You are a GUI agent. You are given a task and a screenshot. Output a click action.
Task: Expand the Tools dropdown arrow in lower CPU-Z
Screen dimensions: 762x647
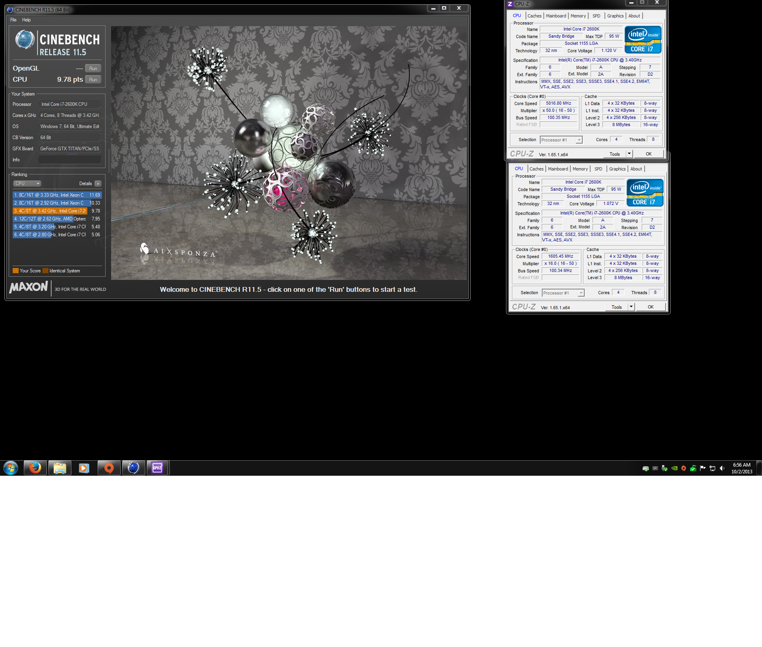[631, 307]
